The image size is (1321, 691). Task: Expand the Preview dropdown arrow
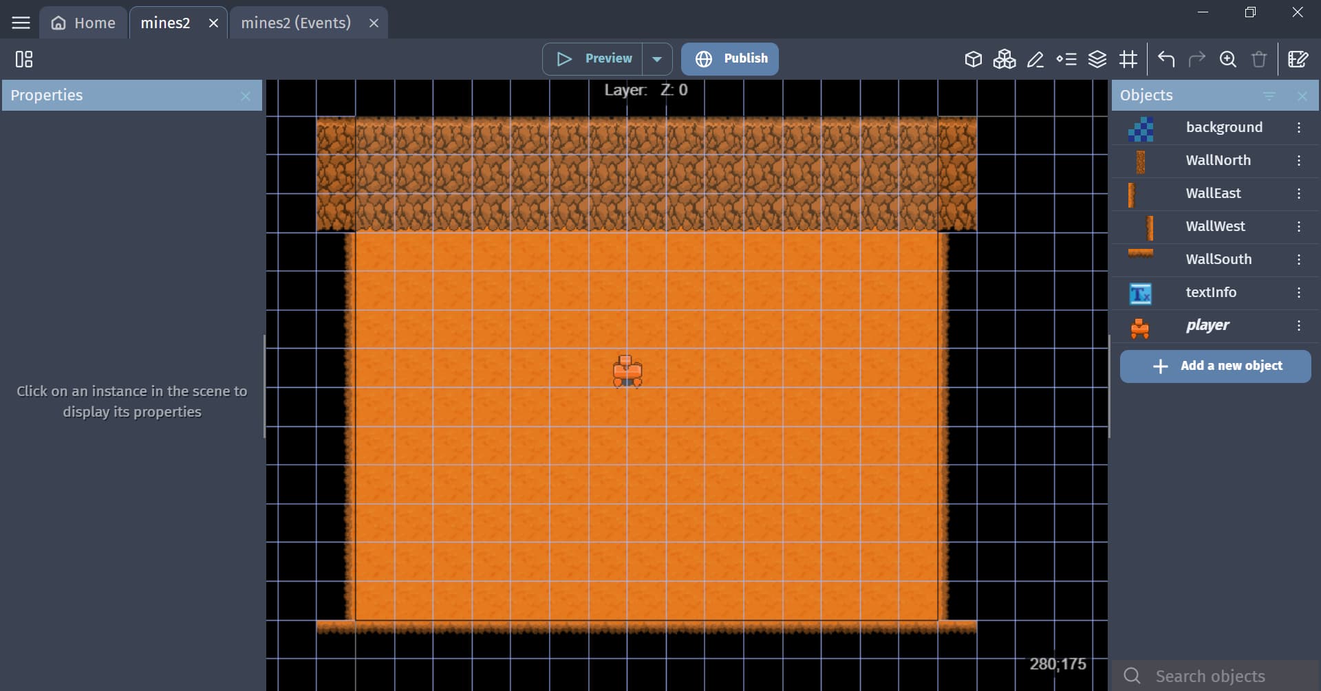657,59
